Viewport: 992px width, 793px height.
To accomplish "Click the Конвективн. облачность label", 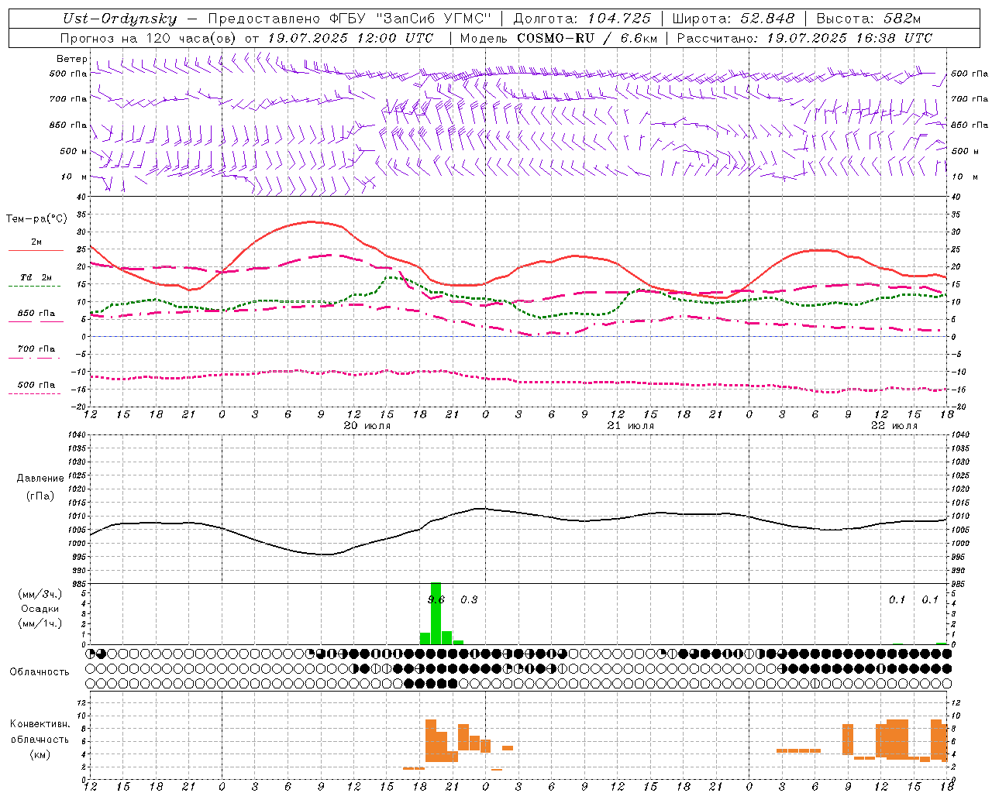I will [x=40, y=732].
